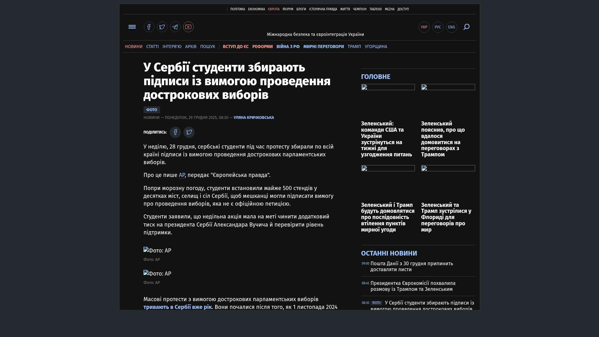This screenshot has width=599, height=337.
Task: Open the Twitter icon in header
Action: (x=162, y=27)
